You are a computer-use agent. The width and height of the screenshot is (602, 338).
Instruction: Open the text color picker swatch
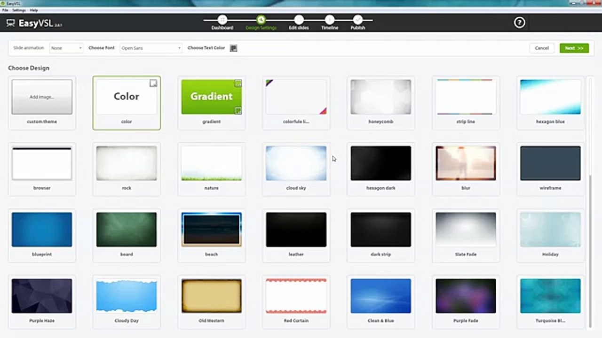pyautogui.click(x=233, y=48)
